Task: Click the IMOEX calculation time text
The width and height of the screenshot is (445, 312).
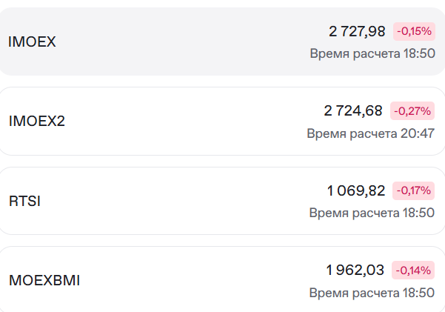Action: coord(372,53)
